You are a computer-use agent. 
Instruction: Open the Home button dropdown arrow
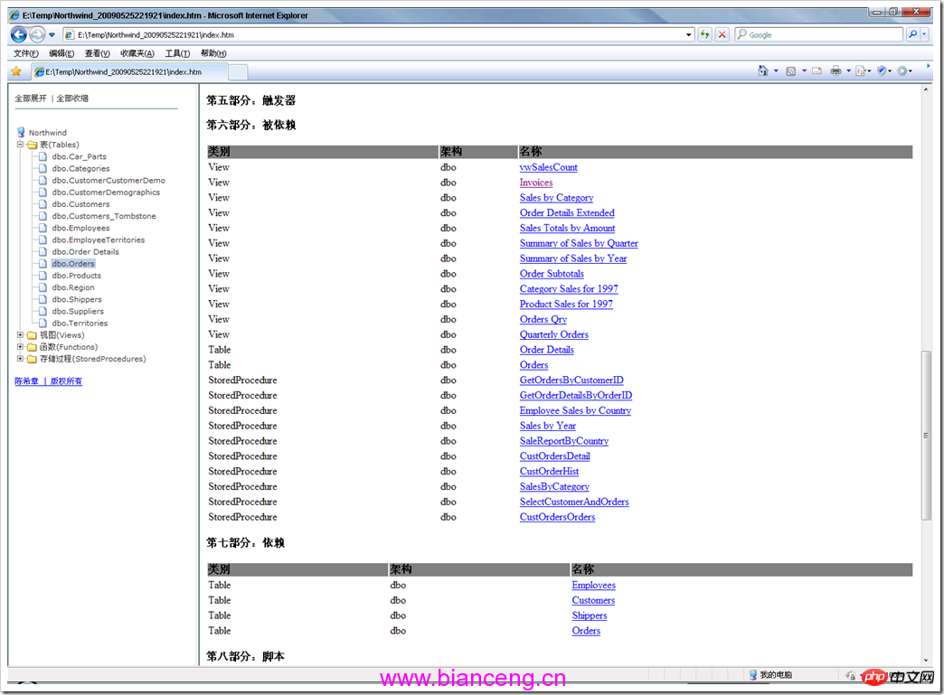pos(776,71)
